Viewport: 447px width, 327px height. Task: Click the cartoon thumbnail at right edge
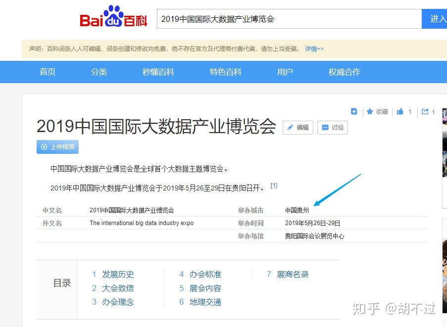point(445,277)
